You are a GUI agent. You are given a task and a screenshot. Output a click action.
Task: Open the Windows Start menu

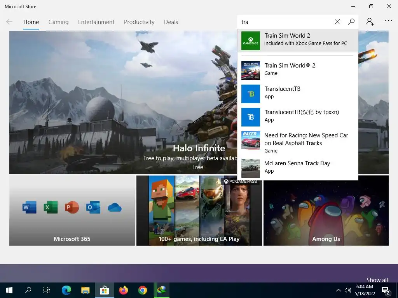pos(9,290)
